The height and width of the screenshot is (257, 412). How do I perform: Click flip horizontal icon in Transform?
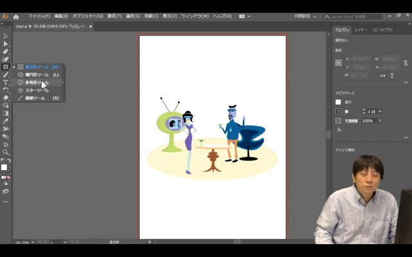[x=382, y=76]
